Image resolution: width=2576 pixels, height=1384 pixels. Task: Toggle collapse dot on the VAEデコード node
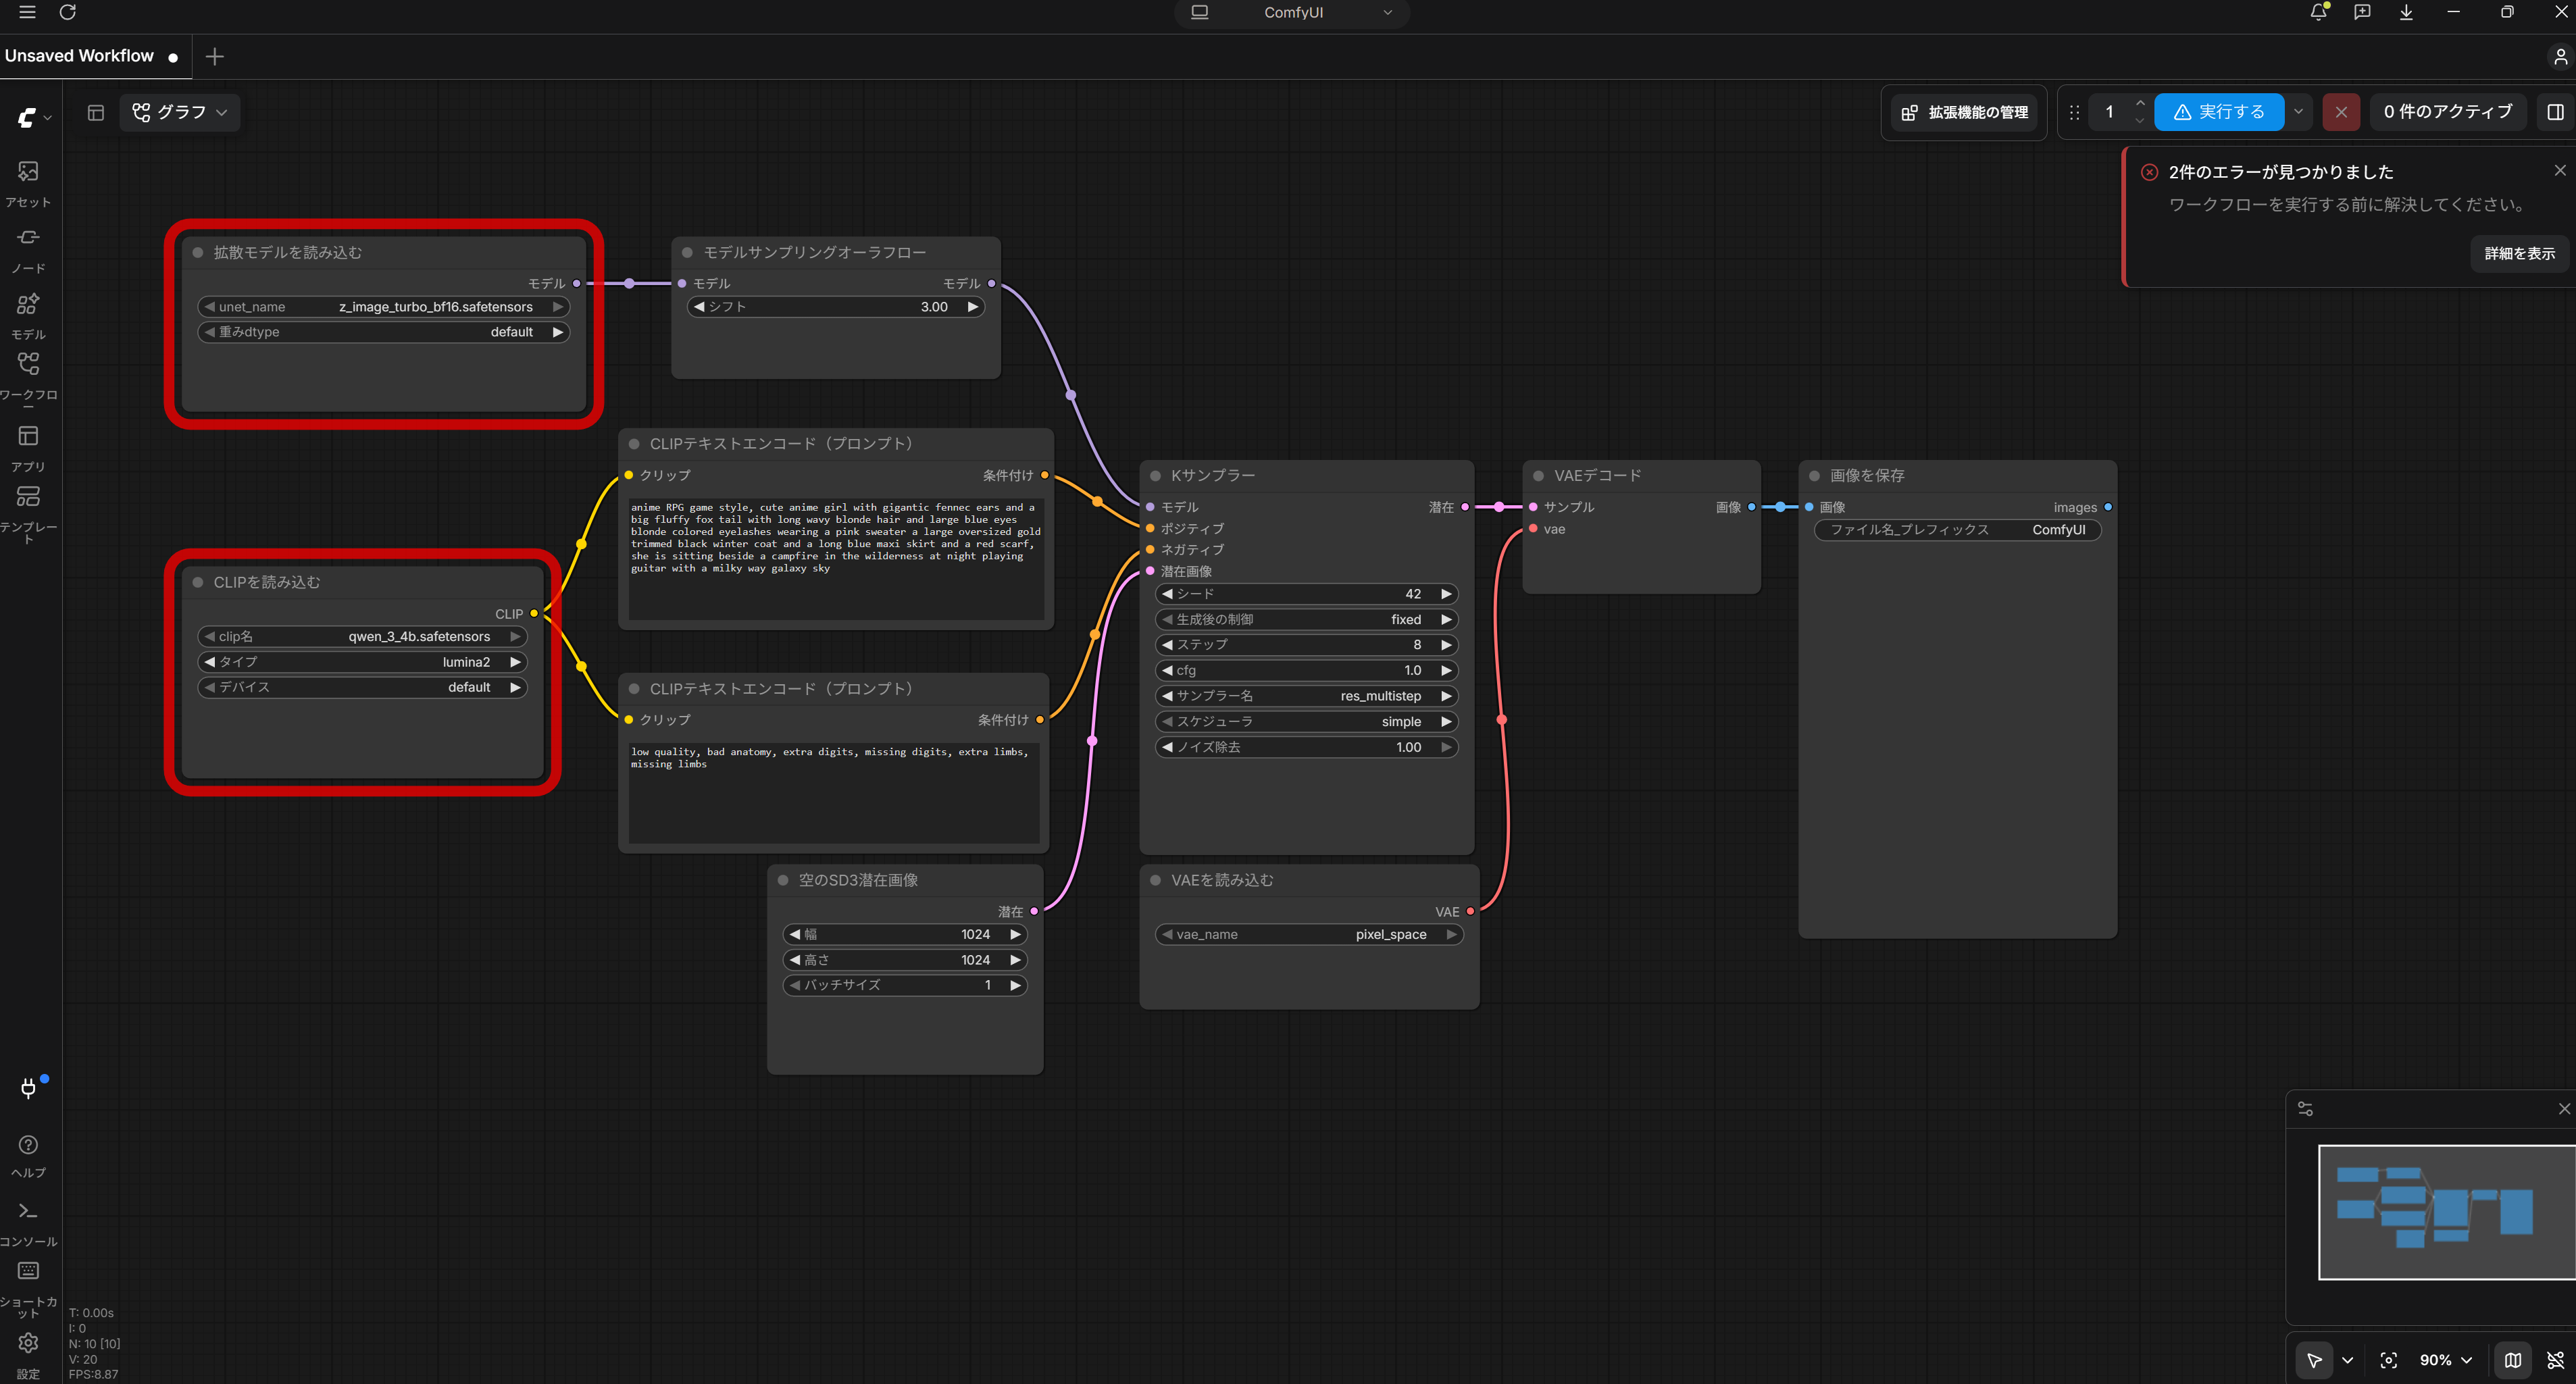click(x=1538, y=476)
